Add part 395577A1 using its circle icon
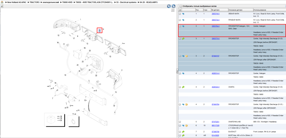 click(180, 38)
